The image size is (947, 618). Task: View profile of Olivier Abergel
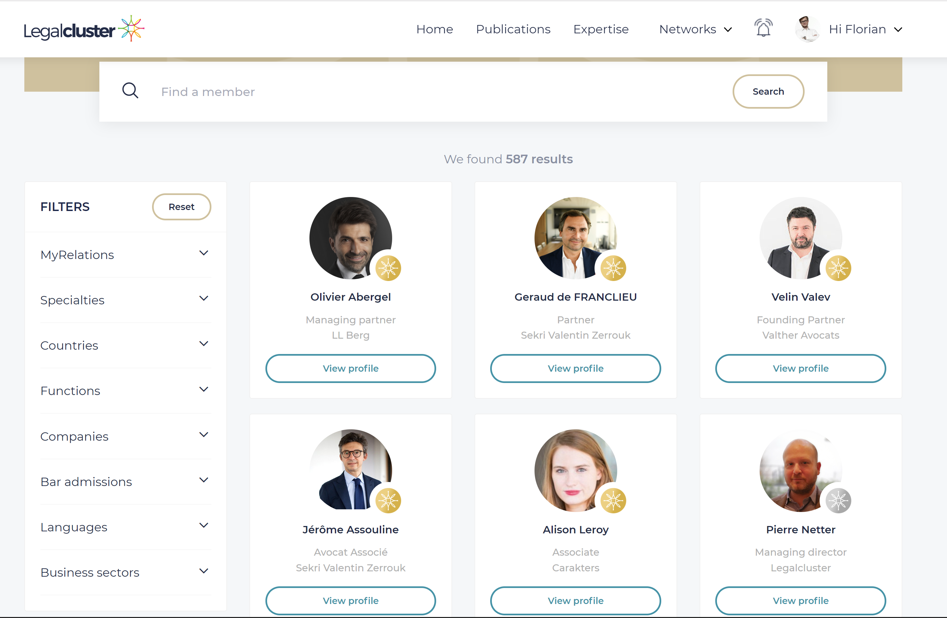click(x=350, y=368)
